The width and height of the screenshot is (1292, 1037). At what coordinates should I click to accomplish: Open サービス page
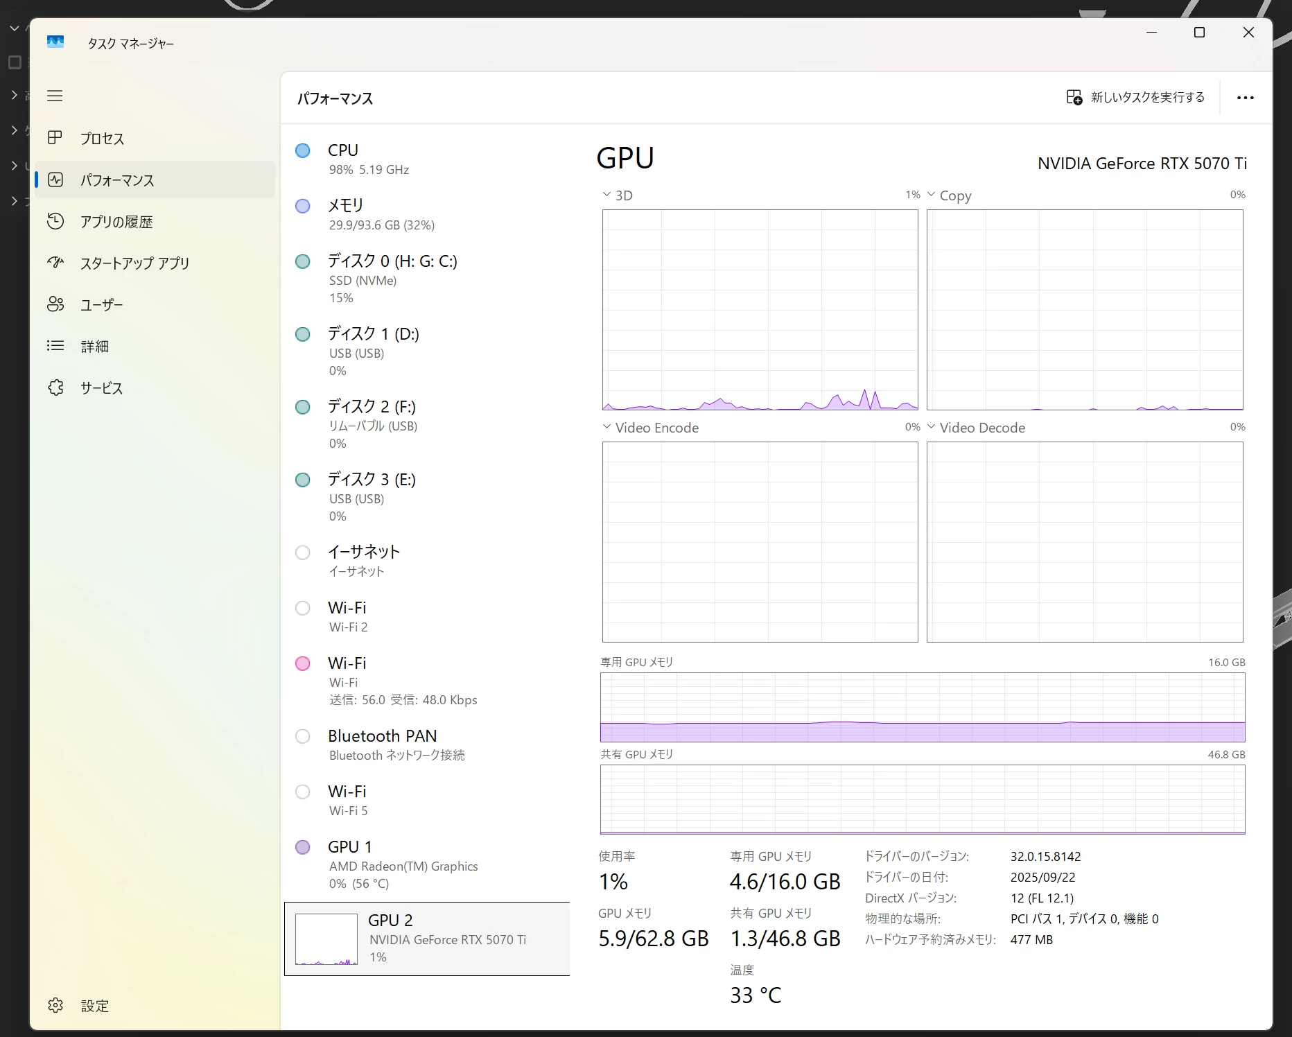click(155, 387)
